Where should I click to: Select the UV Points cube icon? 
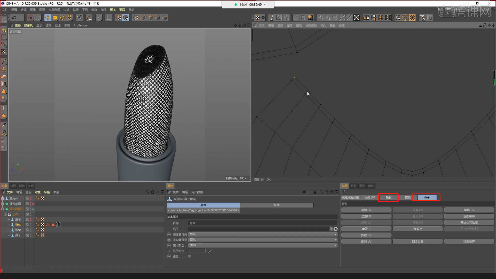click(126, 18)
